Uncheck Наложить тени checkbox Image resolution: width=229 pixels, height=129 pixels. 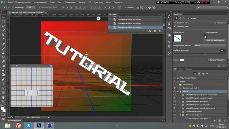point(175,26)
